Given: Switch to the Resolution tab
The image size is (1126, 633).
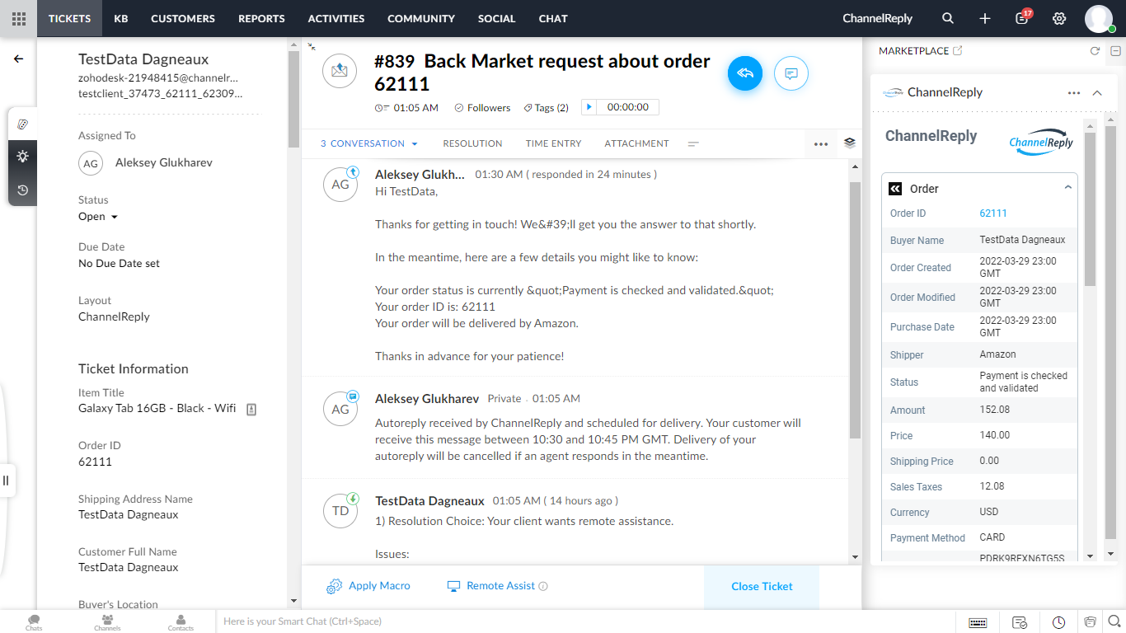Looking at the screenshot, I should point(472,143).
